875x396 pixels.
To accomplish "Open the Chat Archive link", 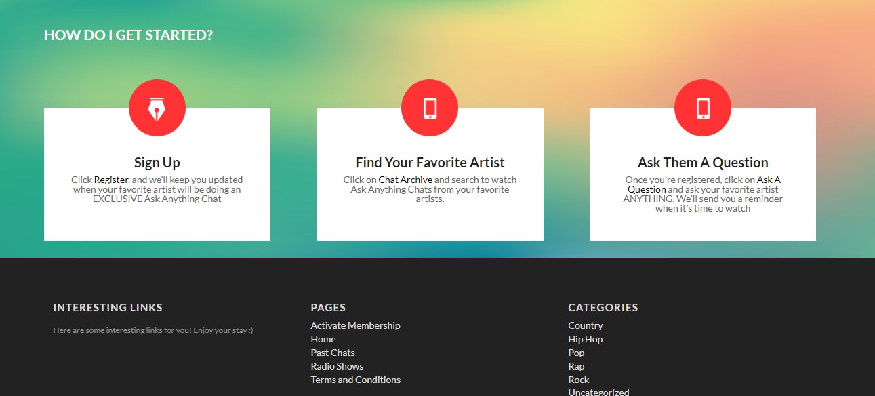I will (405, 180).
